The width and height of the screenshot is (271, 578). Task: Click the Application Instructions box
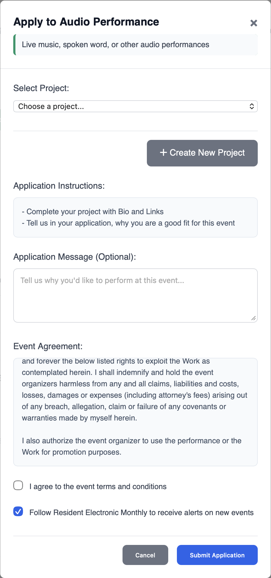click(135, 217)
